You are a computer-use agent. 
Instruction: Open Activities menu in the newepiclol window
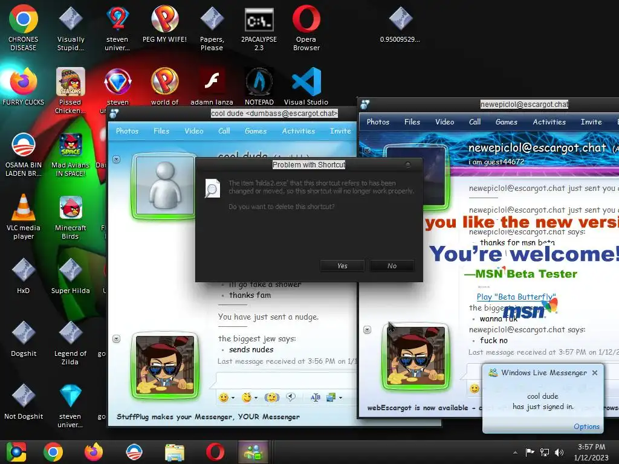click(x=549, y=122)
